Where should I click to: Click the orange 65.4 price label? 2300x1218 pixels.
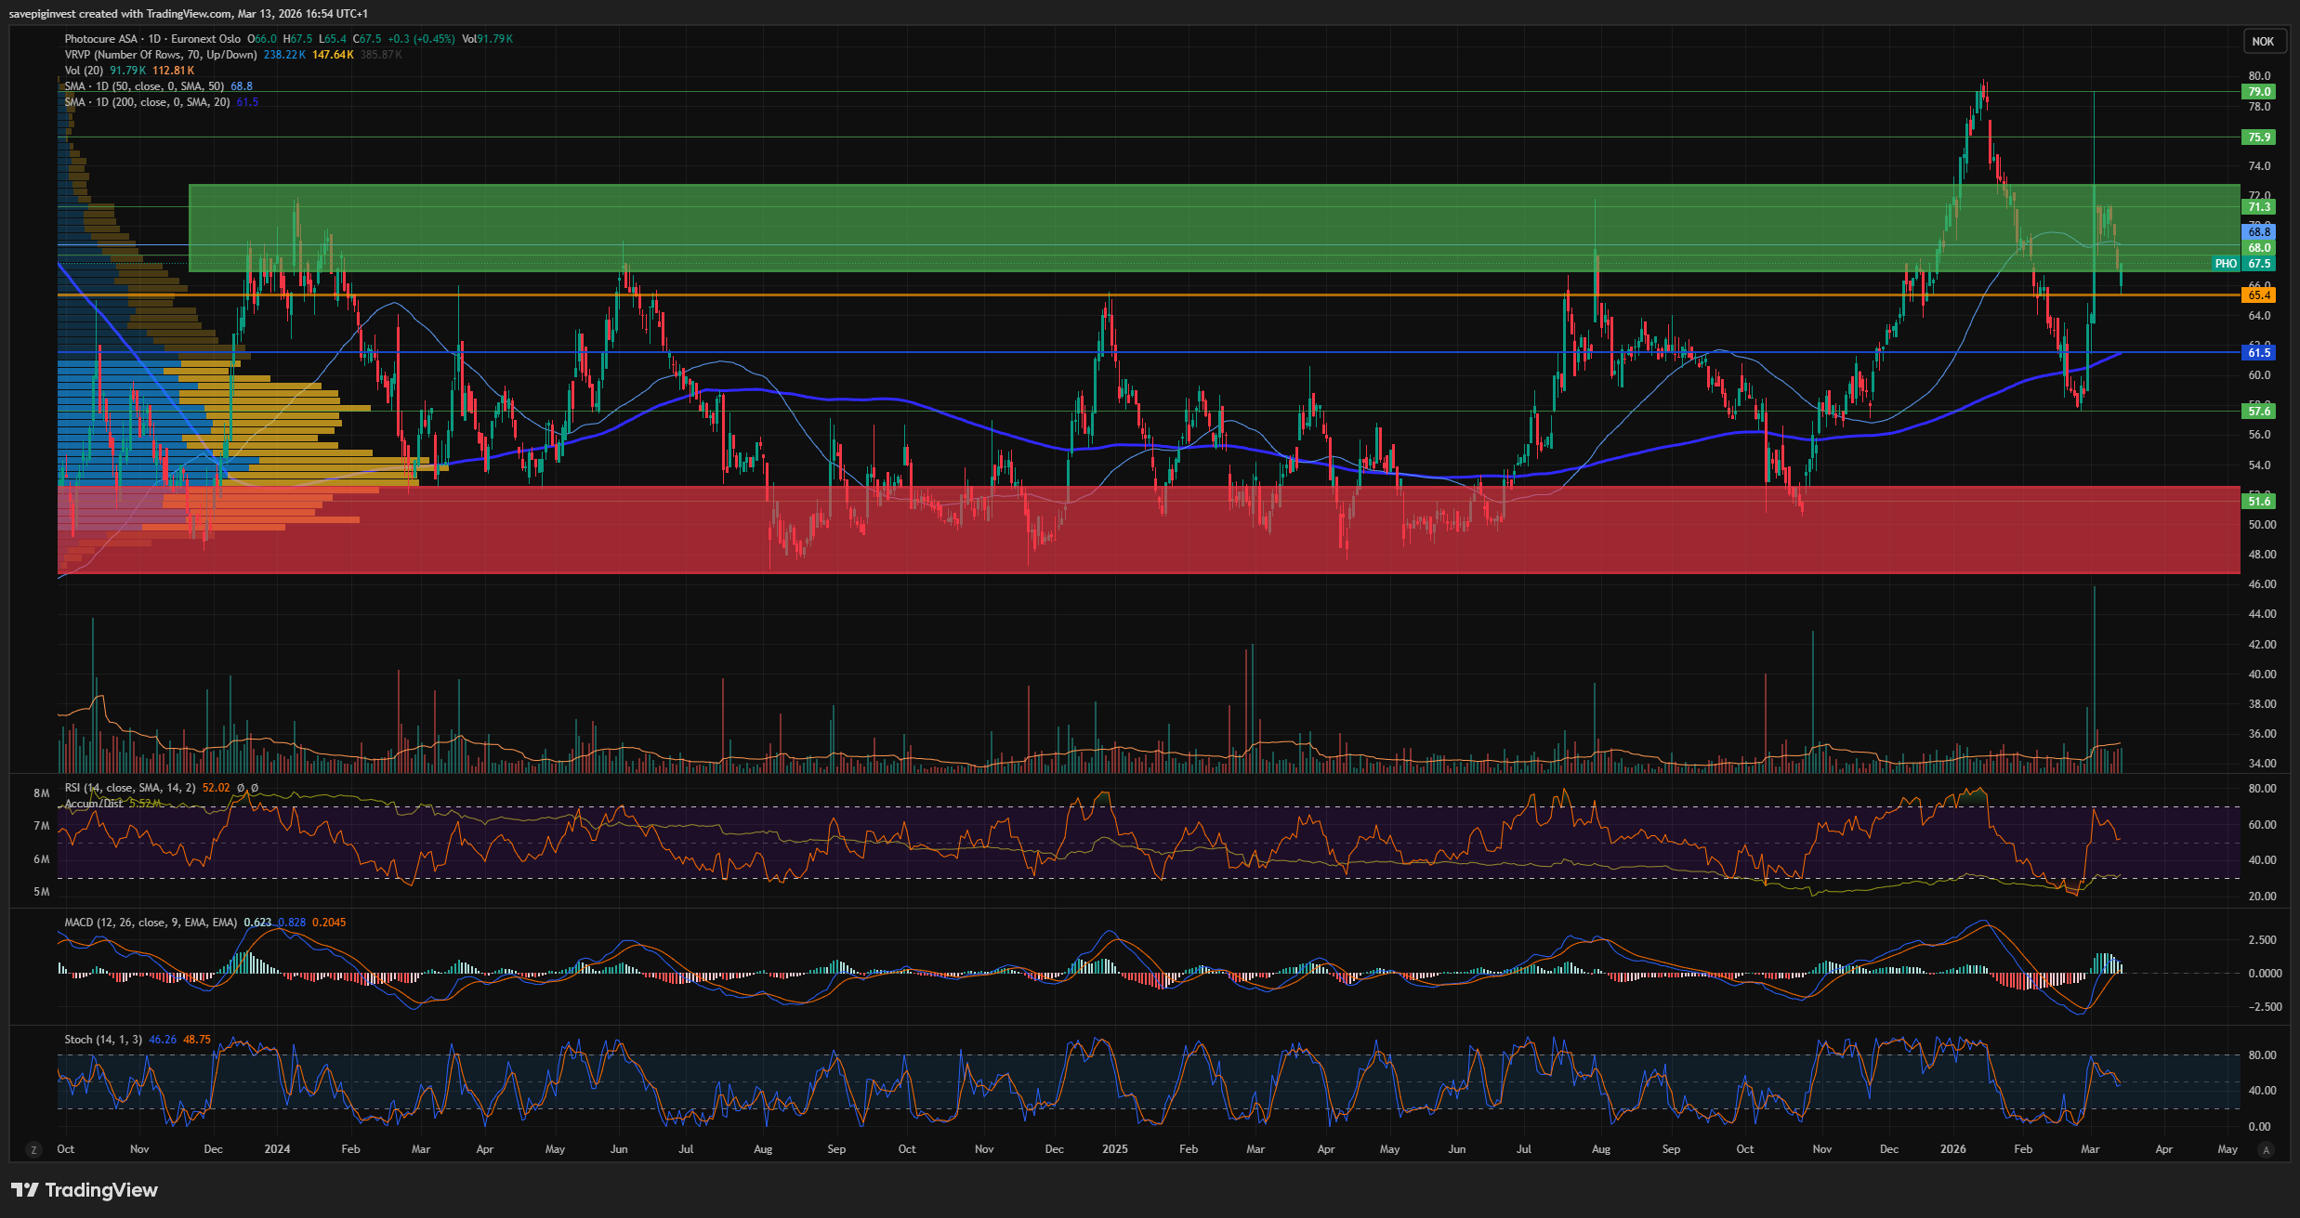2258,295
